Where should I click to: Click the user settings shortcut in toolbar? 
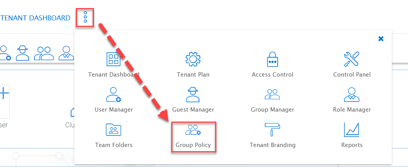click(x=5, y=53)
